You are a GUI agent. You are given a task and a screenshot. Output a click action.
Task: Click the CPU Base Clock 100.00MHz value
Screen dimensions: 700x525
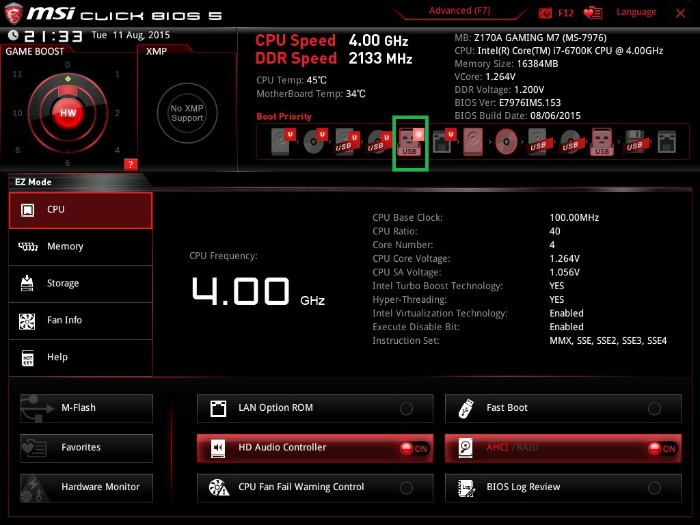574,218
